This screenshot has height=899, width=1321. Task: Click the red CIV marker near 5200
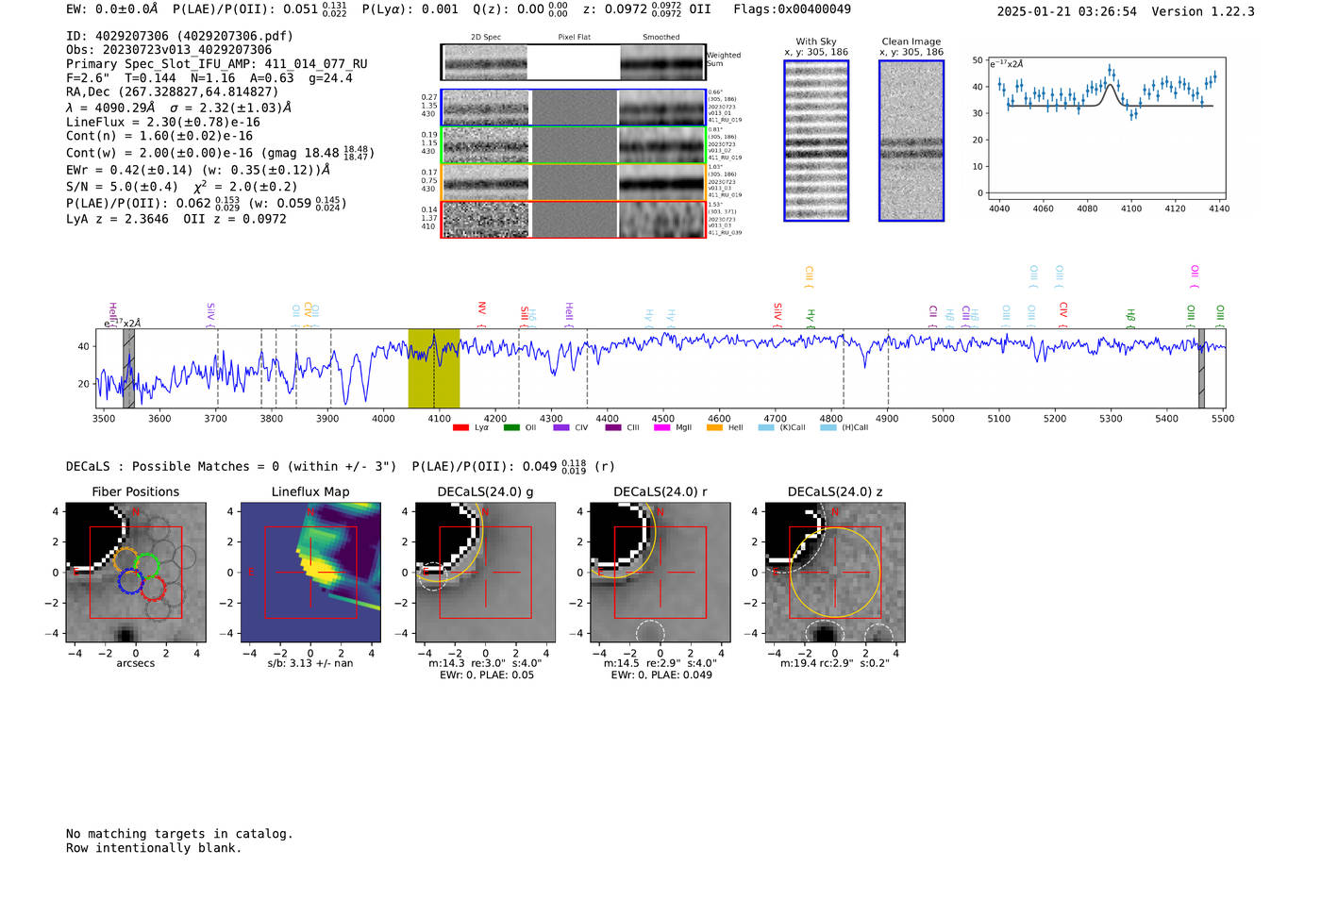(1063, 309)
